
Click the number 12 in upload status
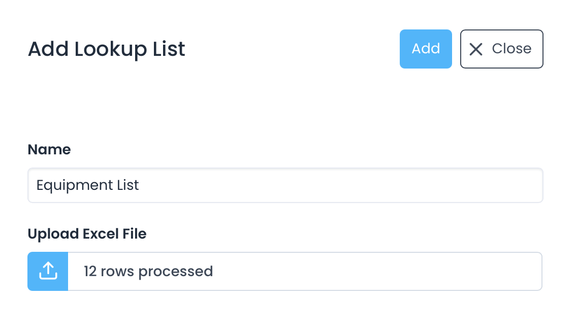pyautogui.click(x=90, y=272)
